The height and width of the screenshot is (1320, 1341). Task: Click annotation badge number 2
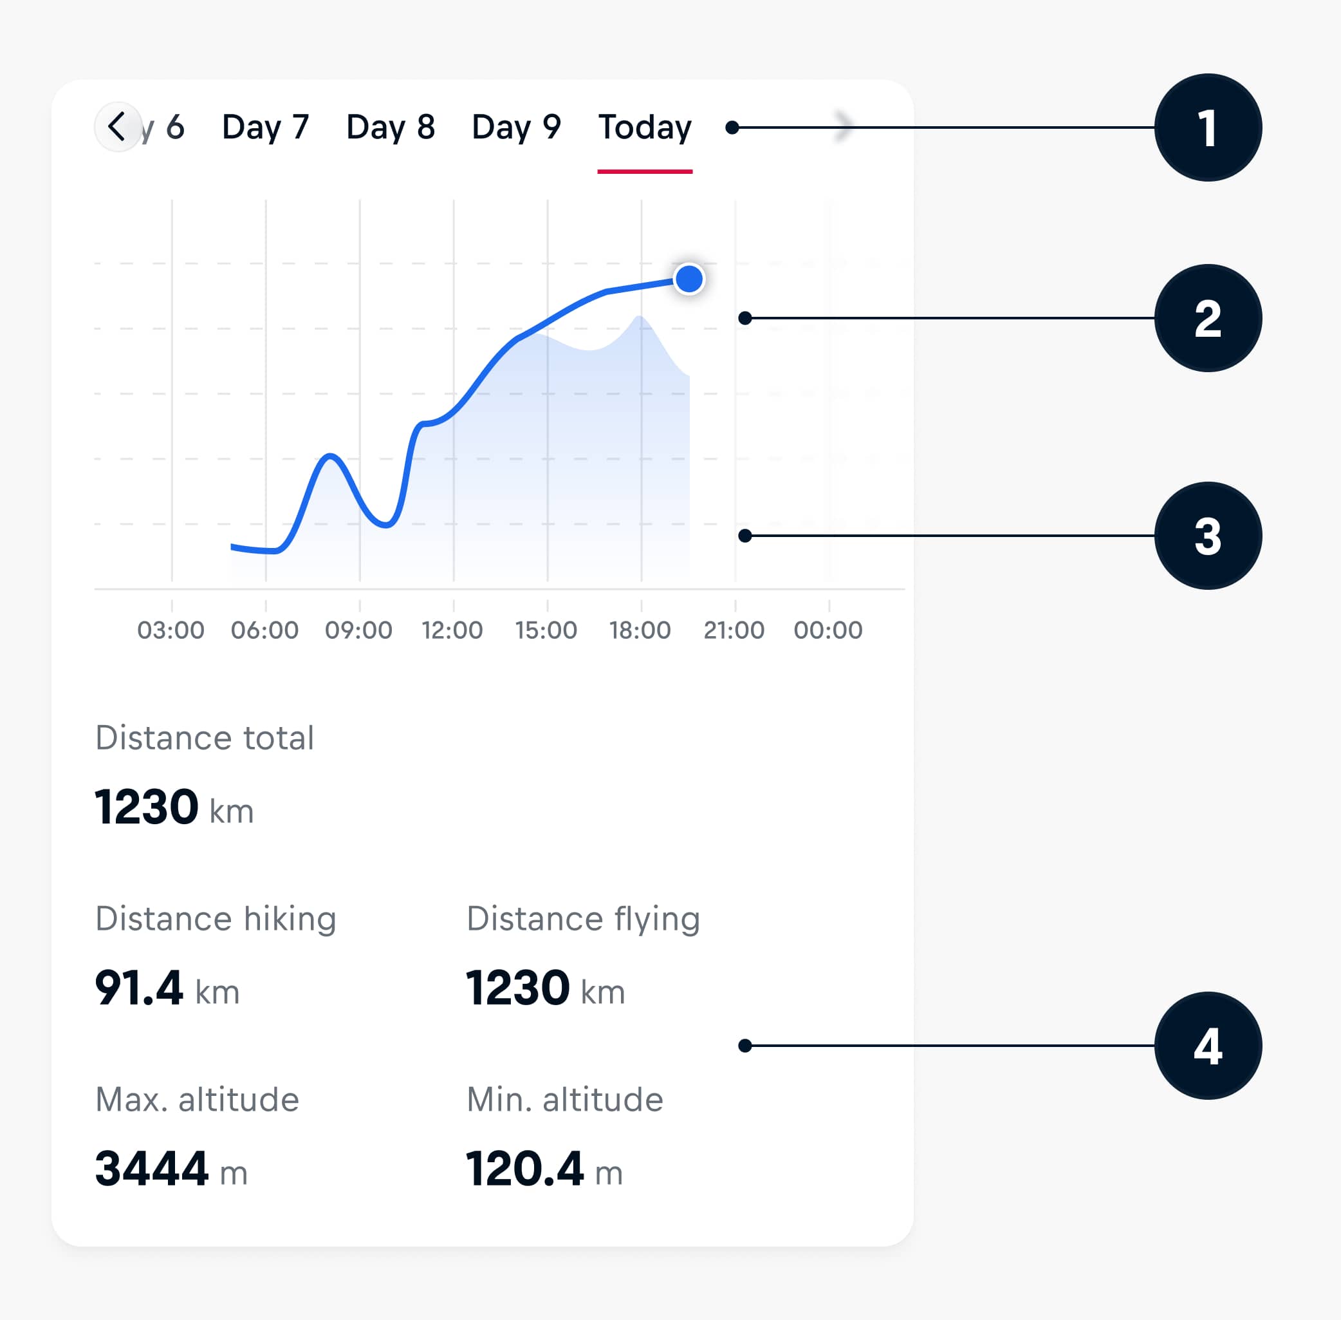coord(1207,319)
